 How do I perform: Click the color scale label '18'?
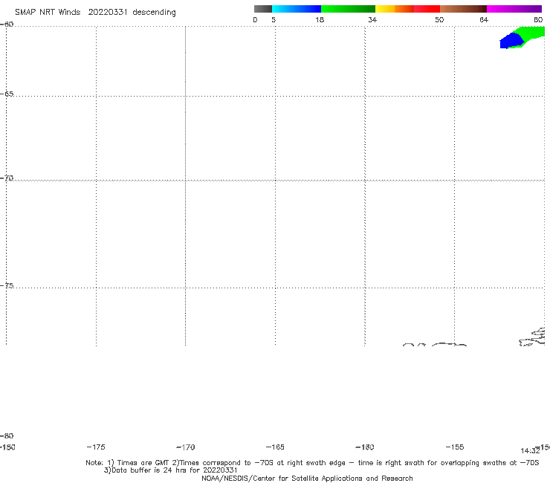320,19
